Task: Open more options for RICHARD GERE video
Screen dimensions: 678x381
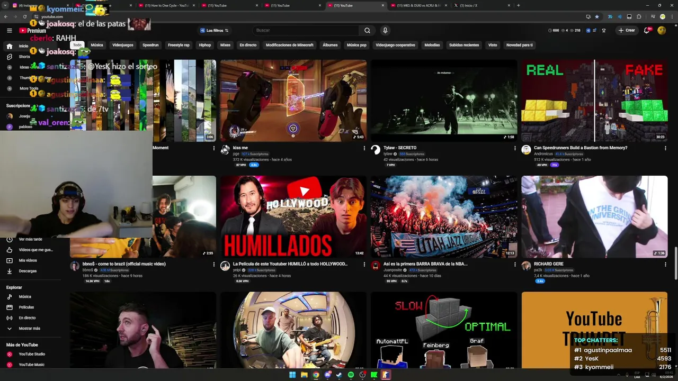Action: (x=665, y=264)
